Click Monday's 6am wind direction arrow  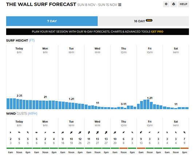coord(36,133)
